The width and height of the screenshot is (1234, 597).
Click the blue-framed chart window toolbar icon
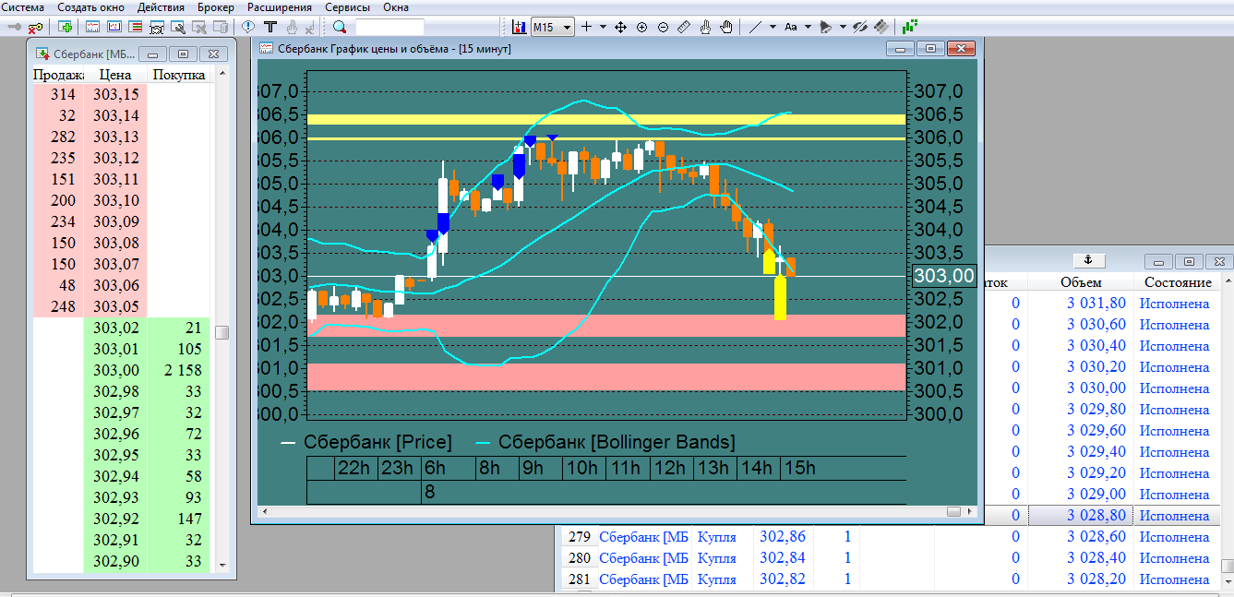click(x=114, y=27)
